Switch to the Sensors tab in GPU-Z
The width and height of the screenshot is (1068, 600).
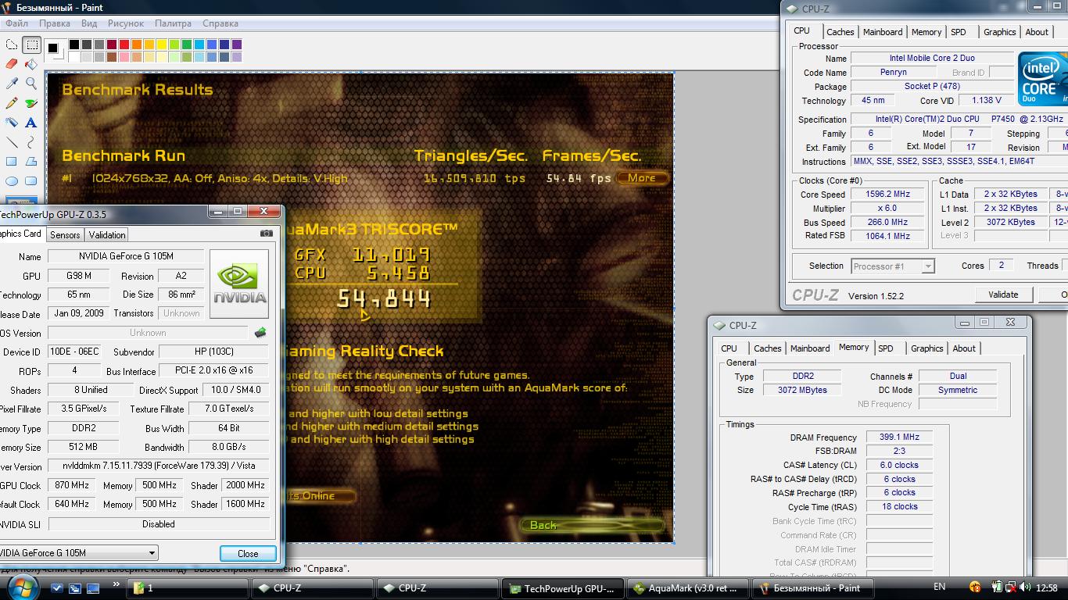point(65,234)
